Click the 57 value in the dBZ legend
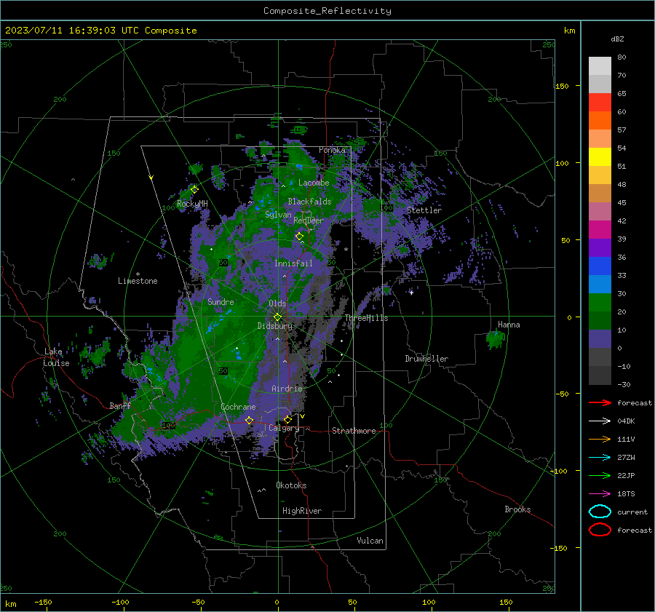 622,130
